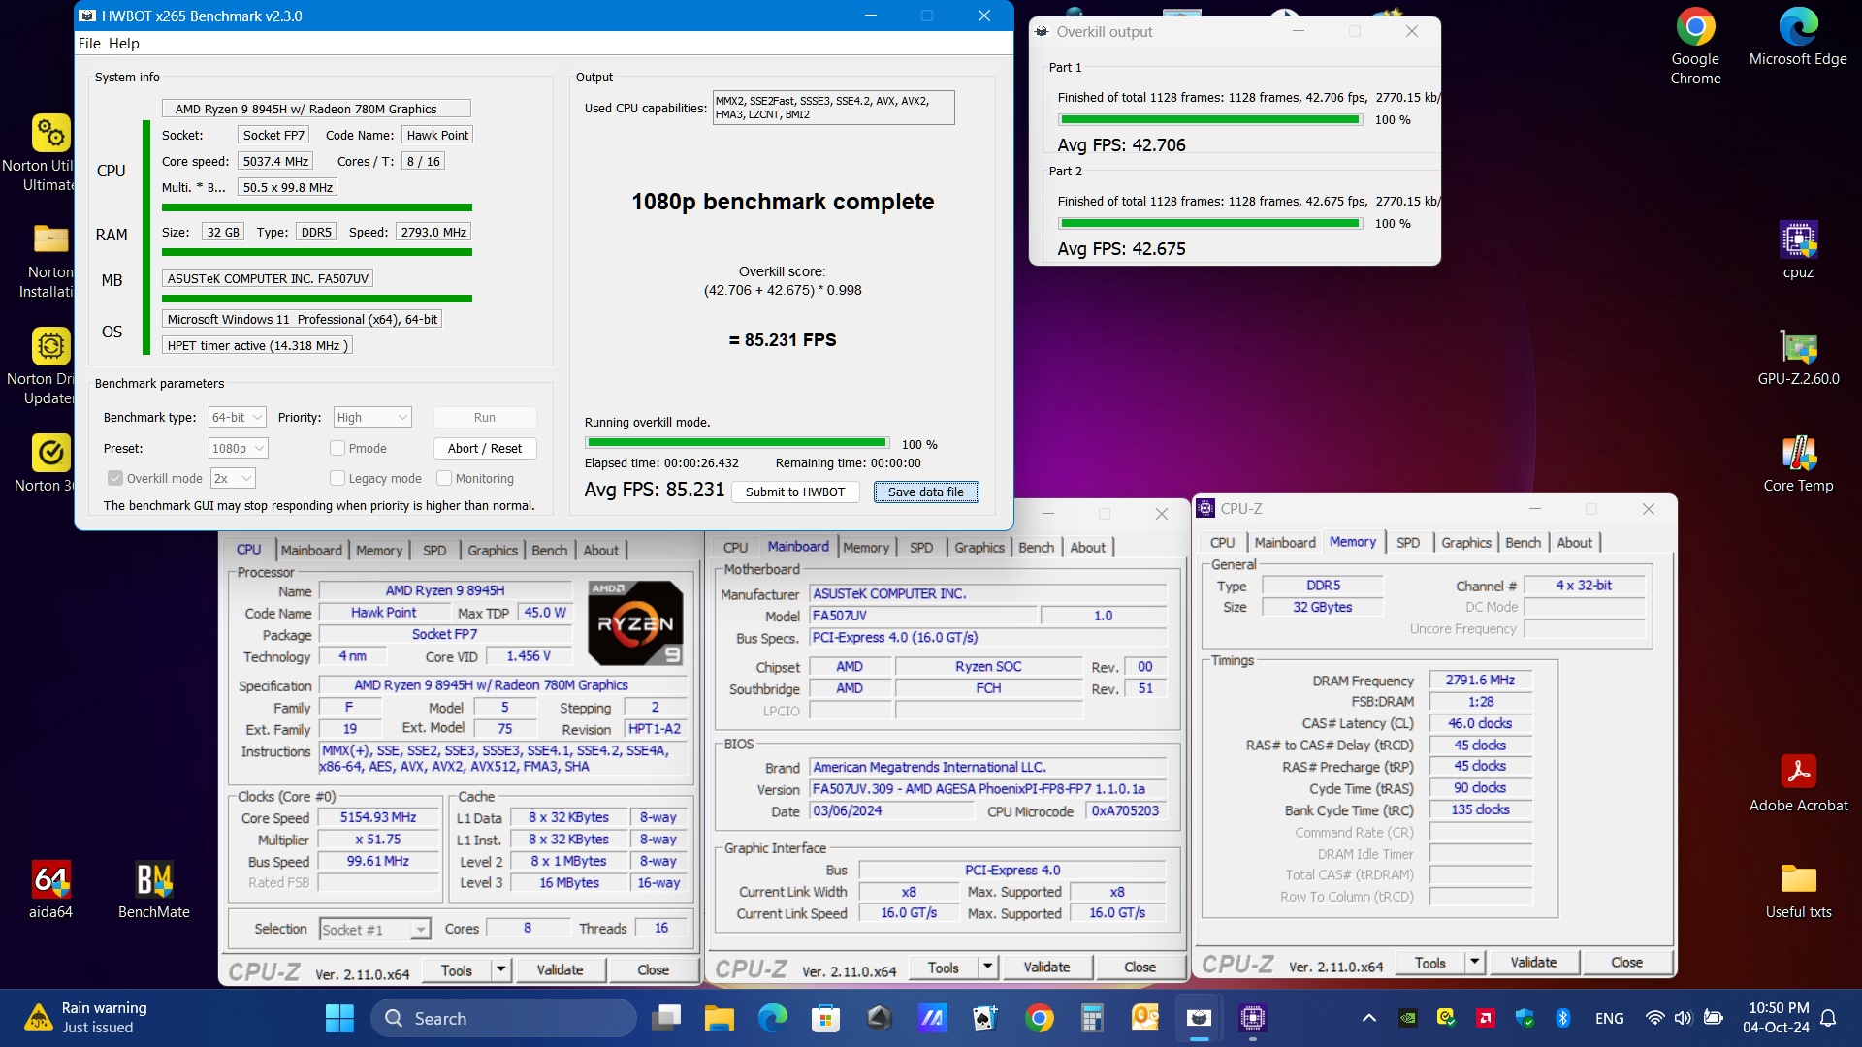Open Microsoft Store from taskbar
This screenshot has height=1047, width=1862.
tap(825, 1018)
